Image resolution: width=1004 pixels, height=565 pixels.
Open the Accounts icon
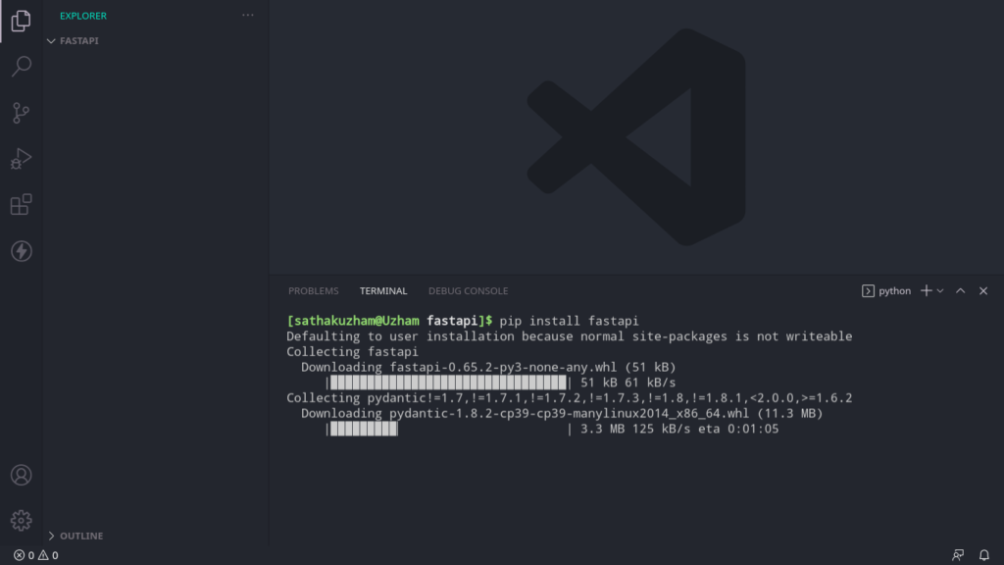pyautogui.click(x=22, y=476)
